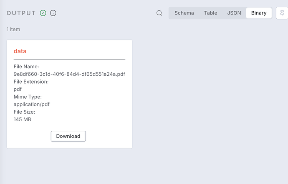Click the green success checkmark icon
Screen dimensions: 288x184
[x=43, y=13]
